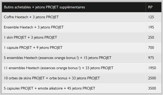Image resolution: width=163 pixels, height=95 pixels.
Task: Click the '33 jetons PROJET' text in orbes row
Action: pyautogui.click(x=86, y=78)
